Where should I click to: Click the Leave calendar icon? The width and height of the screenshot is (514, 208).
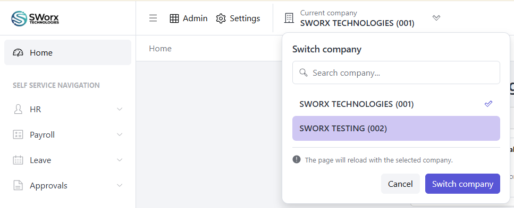[18, 160]
